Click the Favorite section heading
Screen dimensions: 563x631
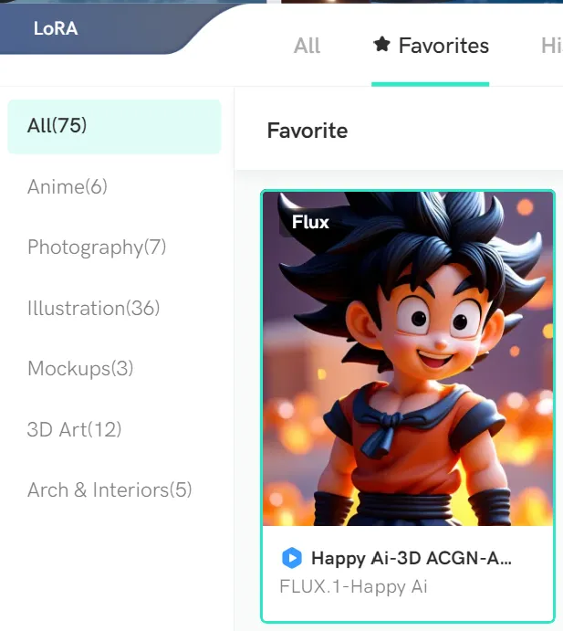[x=308, y=131]
